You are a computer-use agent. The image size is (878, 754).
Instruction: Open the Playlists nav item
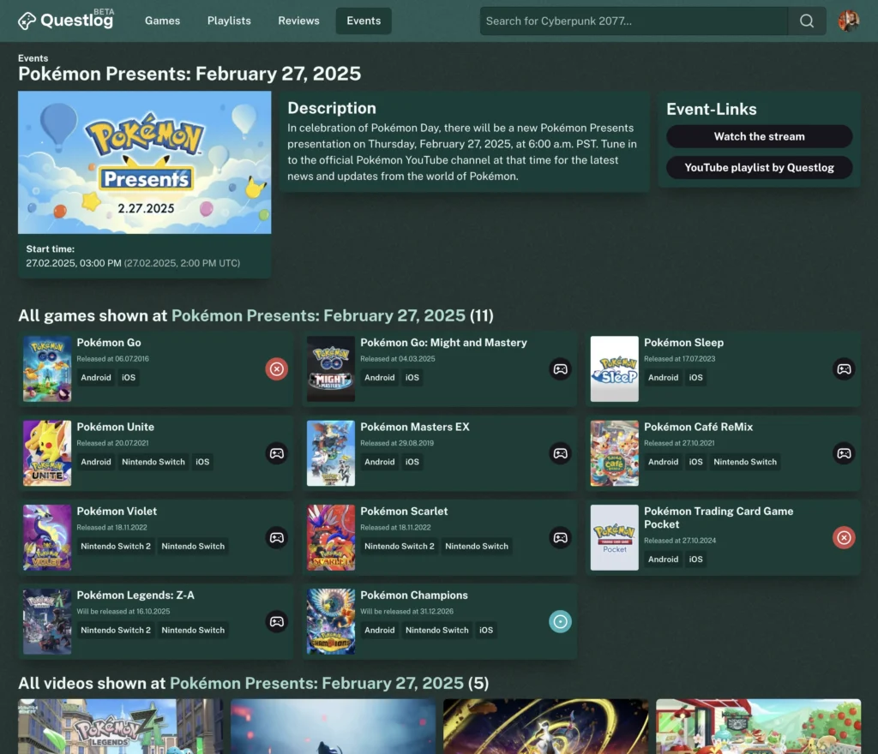tap(229, 21)
